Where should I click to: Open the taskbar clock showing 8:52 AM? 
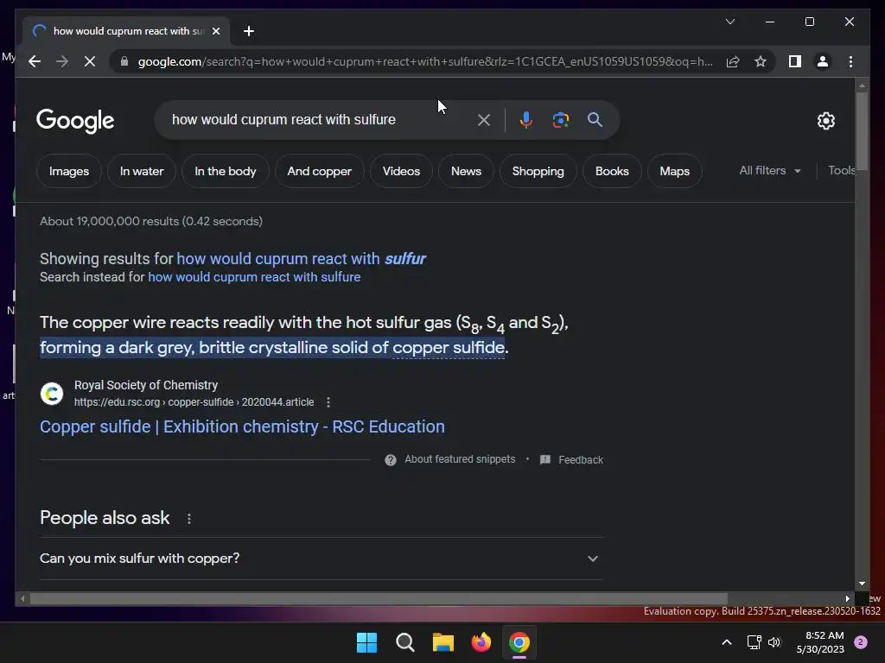coord(821,642)
